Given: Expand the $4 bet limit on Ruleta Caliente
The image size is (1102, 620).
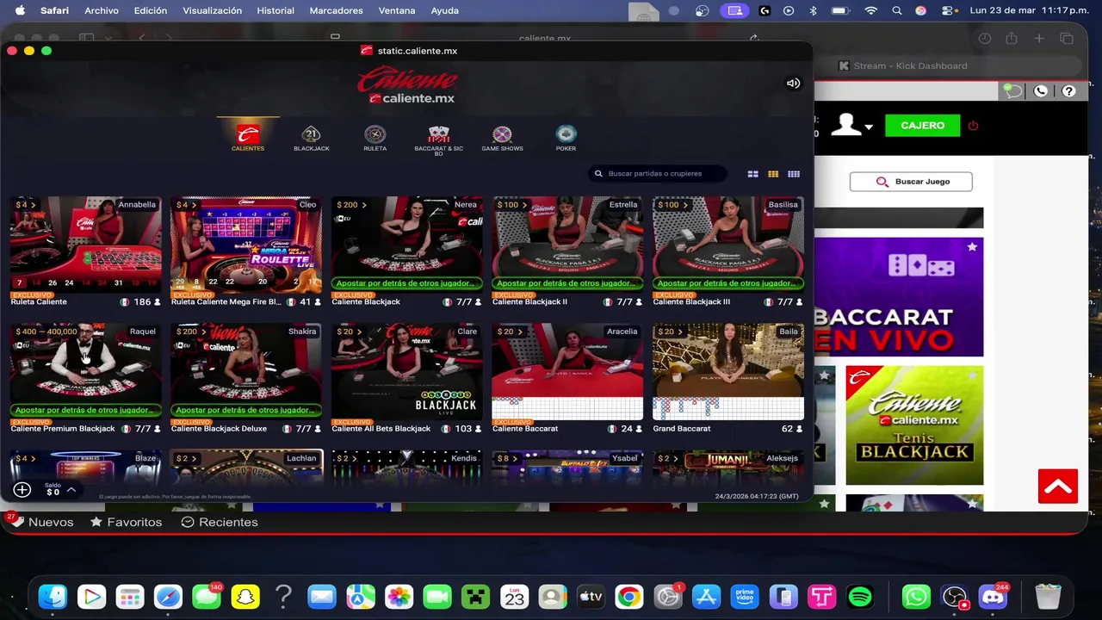Looking at the screenshot, I should click(x=25, y=205).
